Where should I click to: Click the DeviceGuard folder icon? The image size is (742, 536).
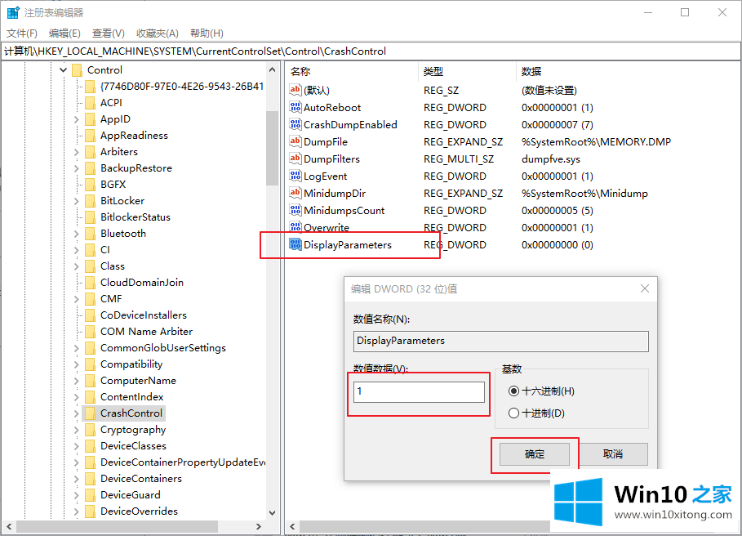pos(90,495)
